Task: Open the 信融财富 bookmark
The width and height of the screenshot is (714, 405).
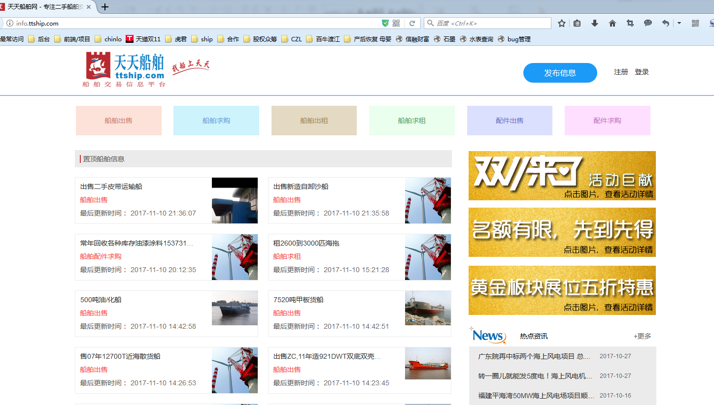Action: tap(412, 39)
